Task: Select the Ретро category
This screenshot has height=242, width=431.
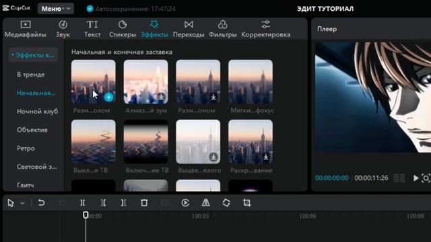Action: (26, 148)
